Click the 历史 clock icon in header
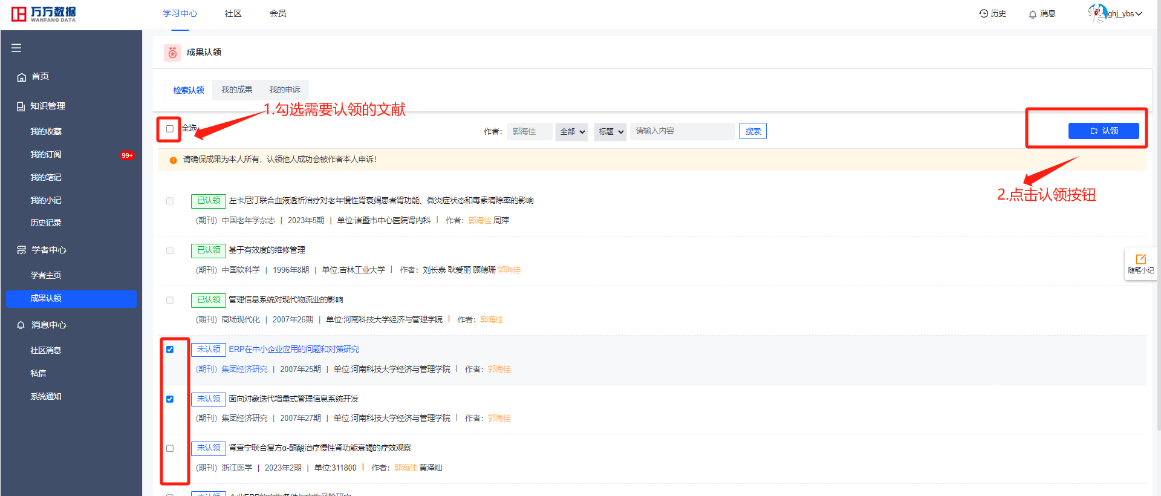 click(x=983, y=13)
